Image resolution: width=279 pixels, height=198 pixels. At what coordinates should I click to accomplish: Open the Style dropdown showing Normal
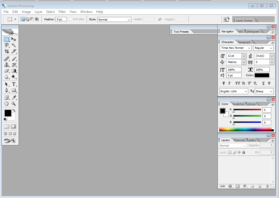114,19
